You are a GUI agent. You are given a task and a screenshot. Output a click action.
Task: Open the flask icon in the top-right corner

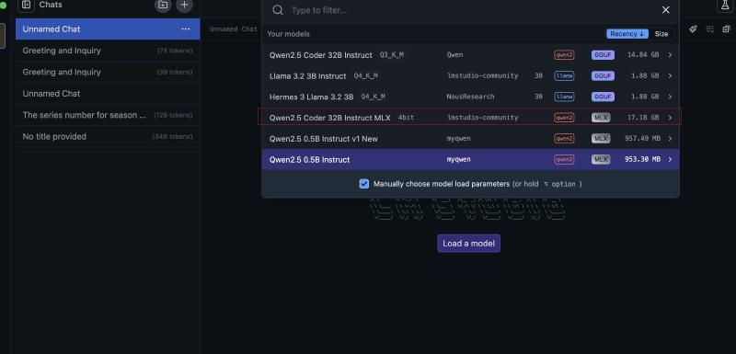725,6
